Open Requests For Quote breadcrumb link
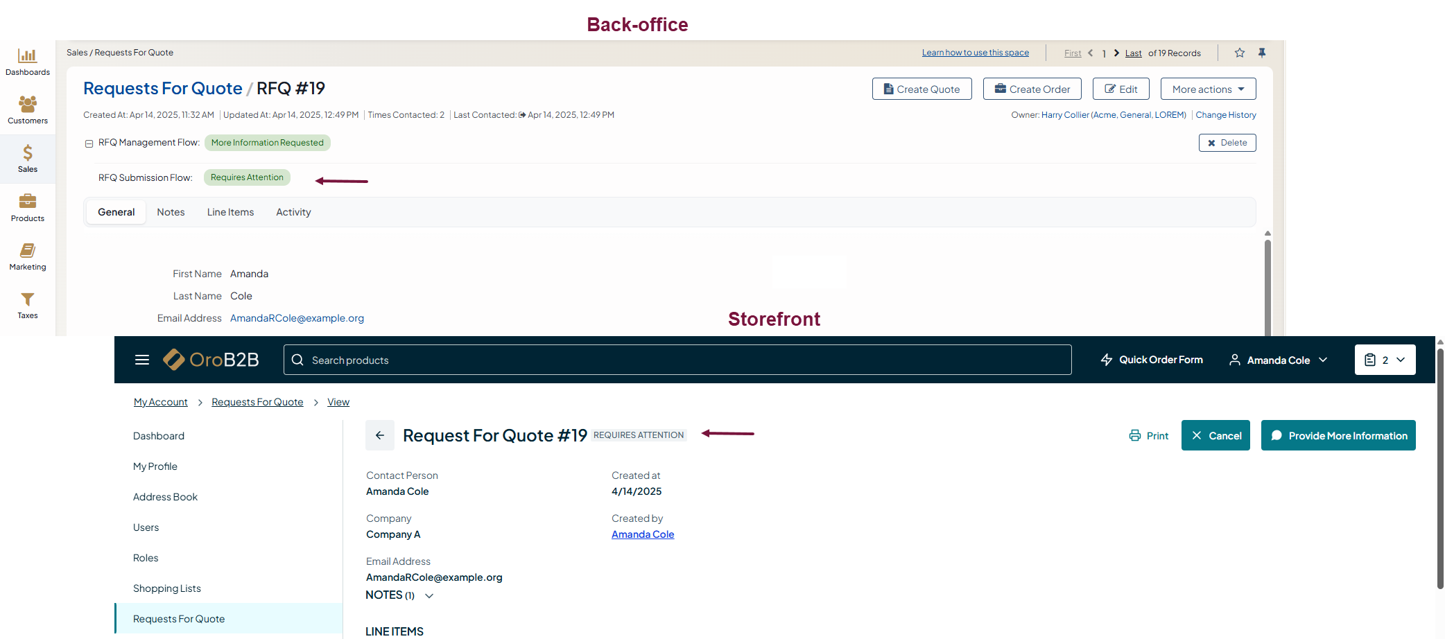The height and width of the screenshot is (639, 1445). 257,402
